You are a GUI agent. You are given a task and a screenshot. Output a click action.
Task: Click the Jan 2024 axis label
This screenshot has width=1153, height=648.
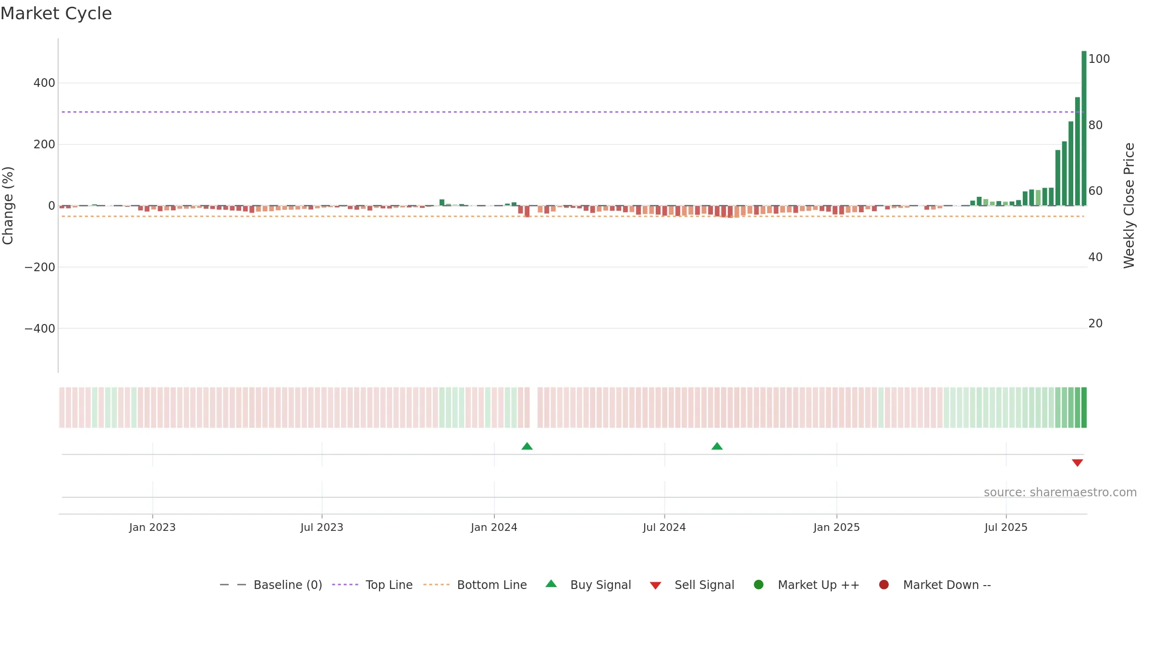(494, 528)
